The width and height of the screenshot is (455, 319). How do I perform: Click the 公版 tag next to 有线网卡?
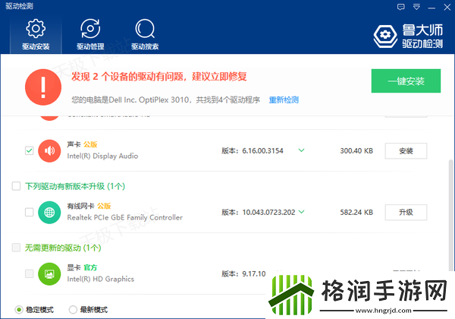pos(104,206)
